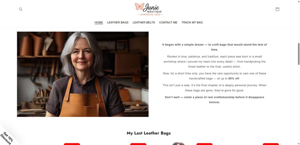The width and height of the screenshot is (300, 145).
Task: Open the LEATHER BELTS menu item
Action: pos(144,22)
